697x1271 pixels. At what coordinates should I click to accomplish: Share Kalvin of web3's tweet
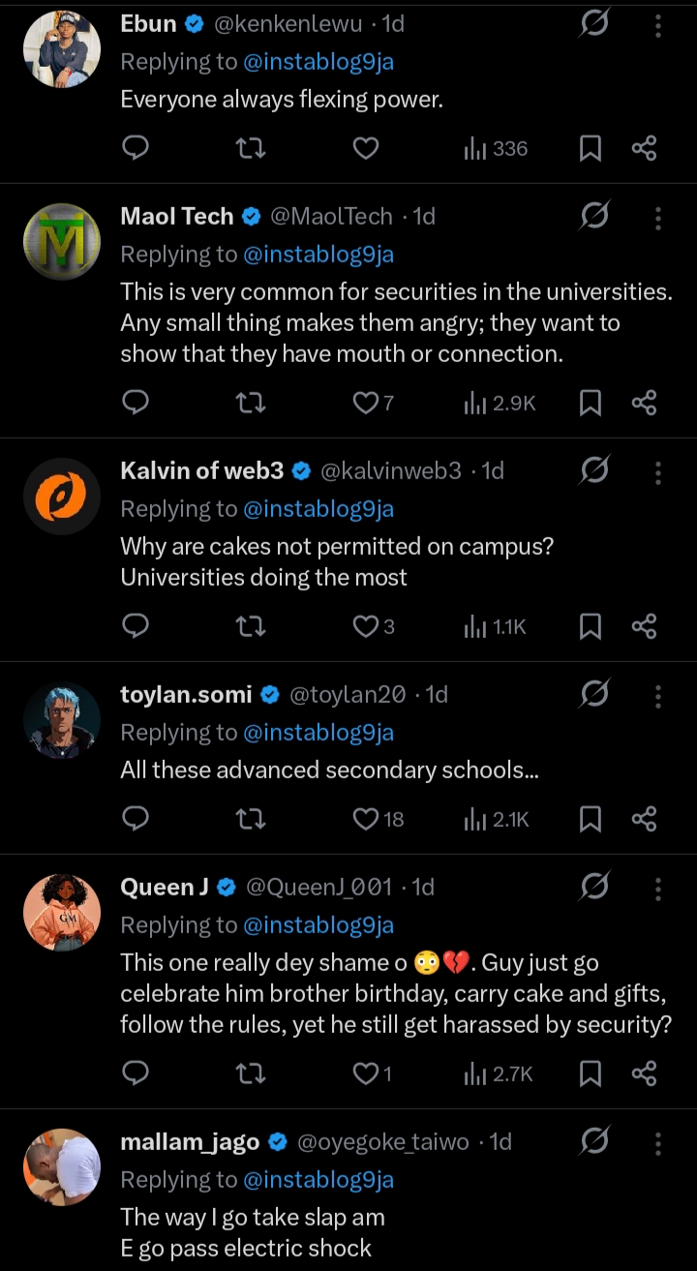[644, 626]
